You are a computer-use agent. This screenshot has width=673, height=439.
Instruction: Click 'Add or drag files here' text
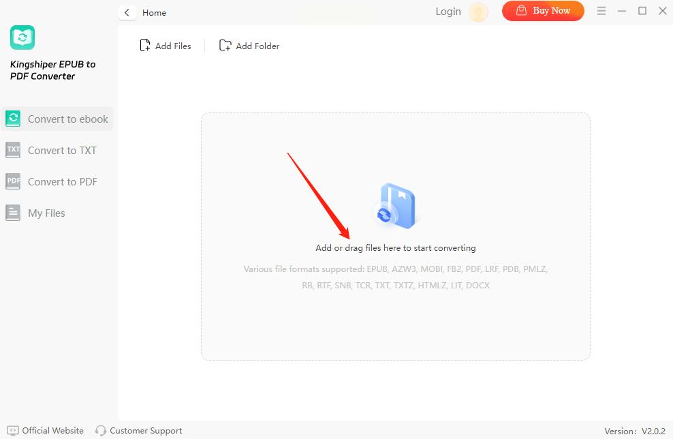tap(395, 248)
